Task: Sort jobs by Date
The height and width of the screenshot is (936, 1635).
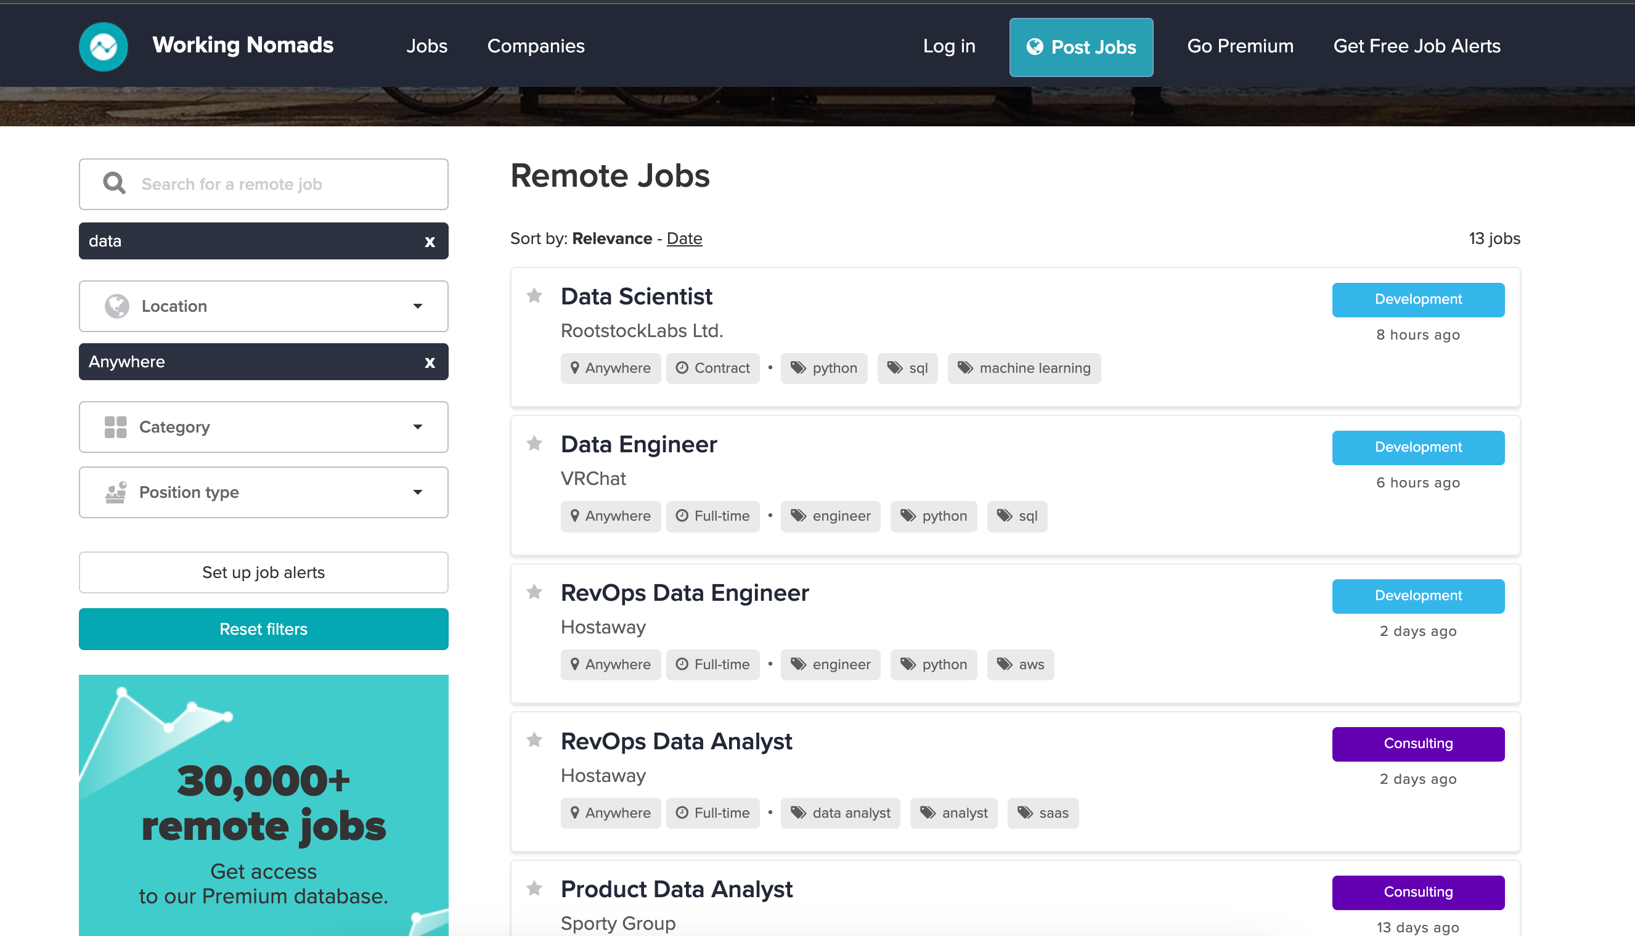Action: point(684,238)
